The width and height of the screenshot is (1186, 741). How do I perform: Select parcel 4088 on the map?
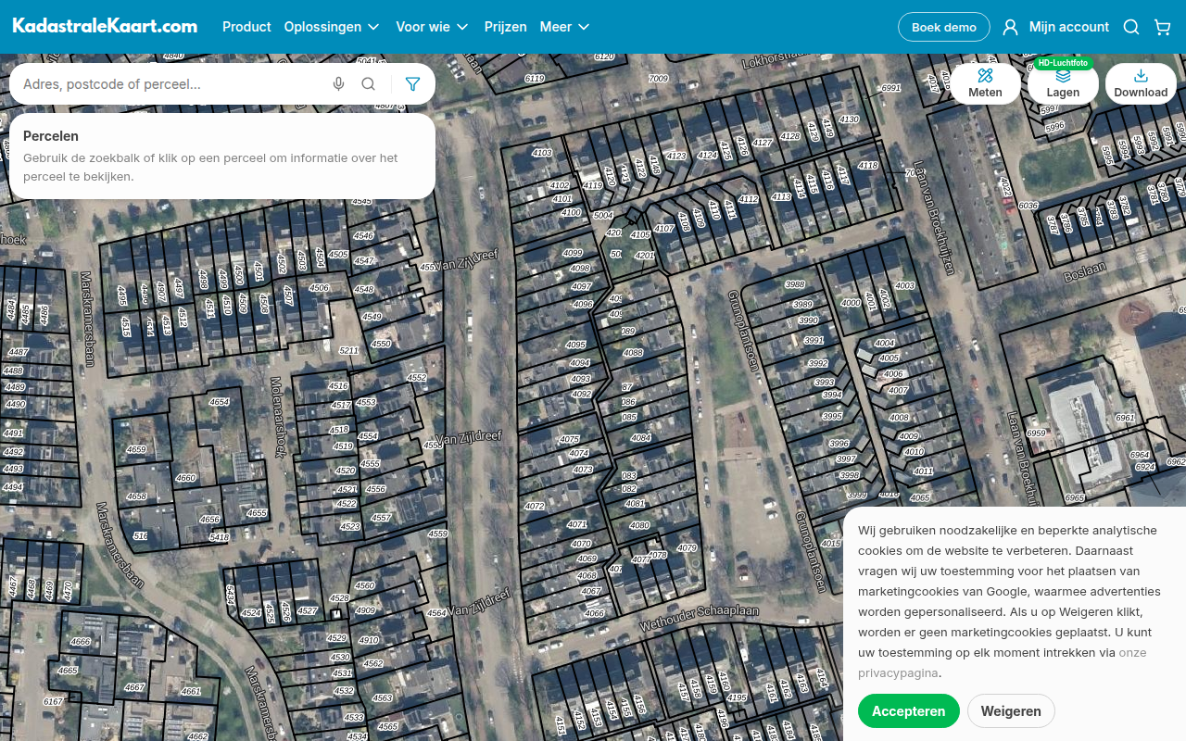point(633,353)
